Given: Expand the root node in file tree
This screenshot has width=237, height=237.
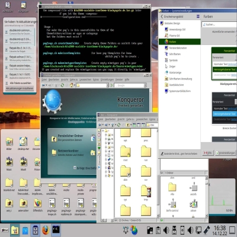Looking at the screenshot, I should [x=103, y=131].
